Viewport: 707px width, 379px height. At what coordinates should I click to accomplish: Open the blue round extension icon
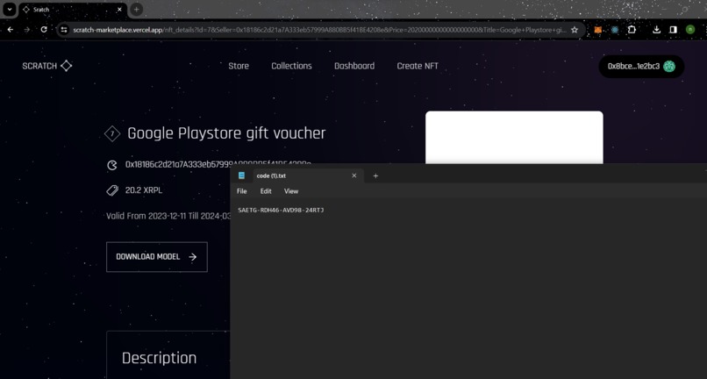615,30
